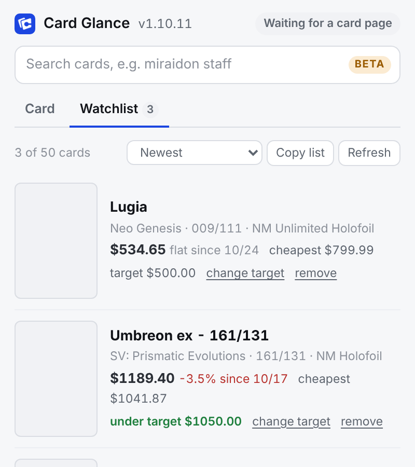The height and width of the screenshot is (467, 415).
Task: Change target for the Lugia card
Action: pos(245,273)
